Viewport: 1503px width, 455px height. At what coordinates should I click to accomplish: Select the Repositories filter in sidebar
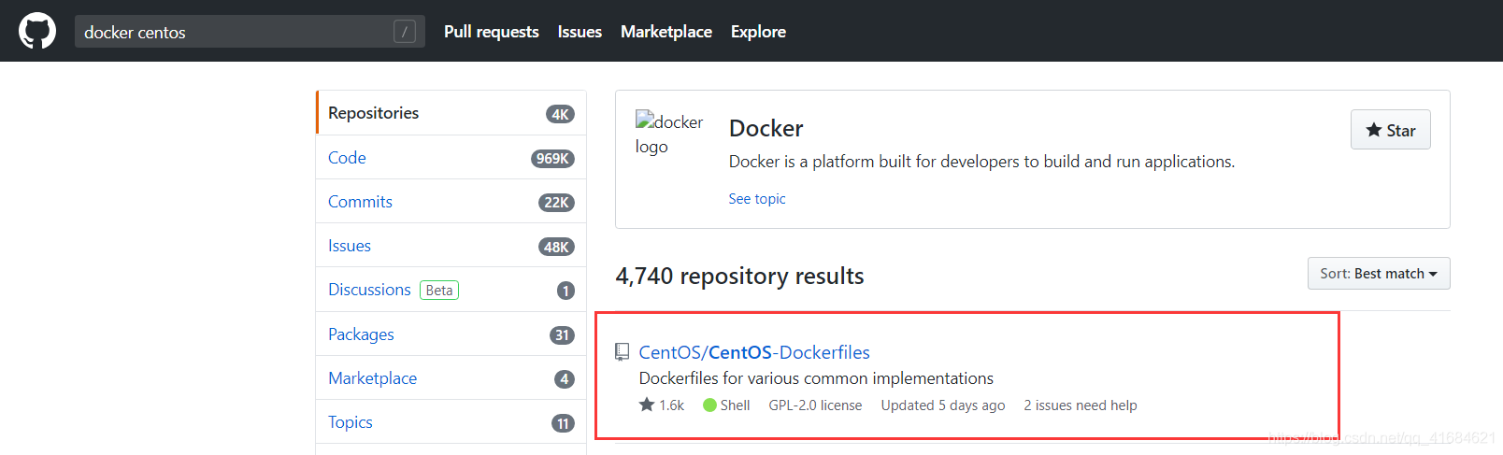451,113
